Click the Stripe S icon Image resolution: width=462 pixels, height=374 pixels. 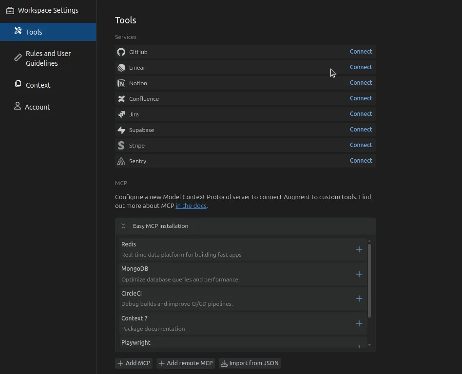point(121,146)
